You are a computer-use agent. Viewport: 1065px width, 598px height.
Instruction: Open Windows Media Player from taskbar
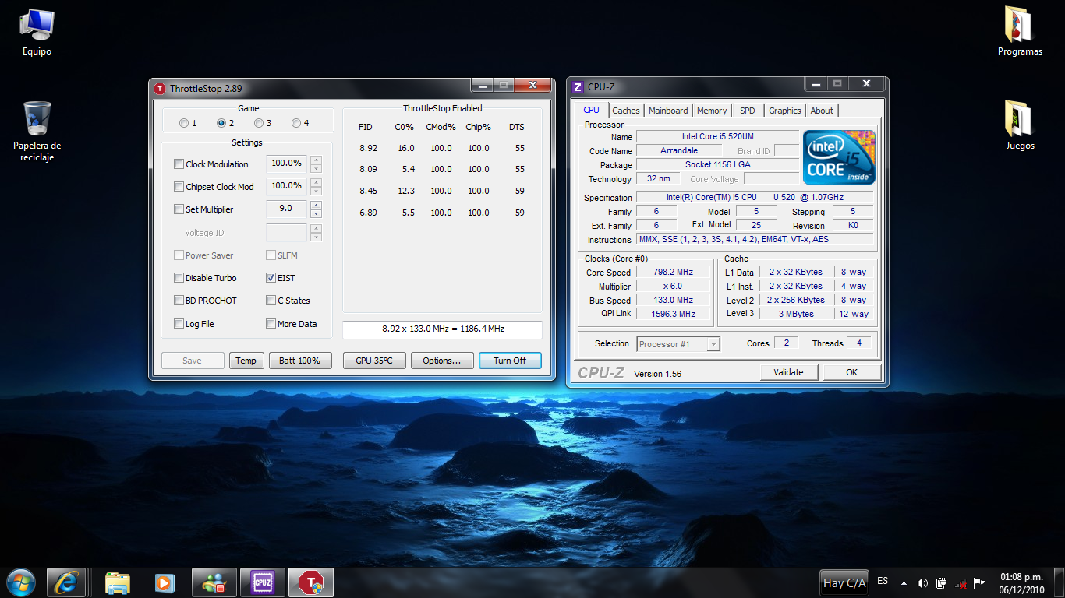(x=164, y=582)
